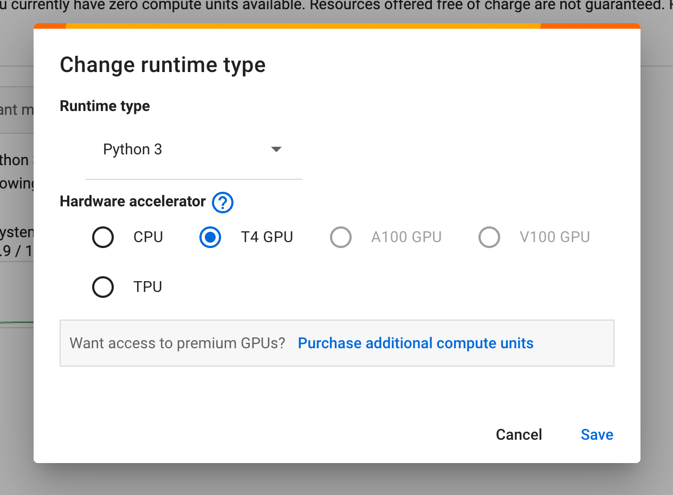
Task: Choose the A100 GPU radio button circle
Action: (341, 237)
